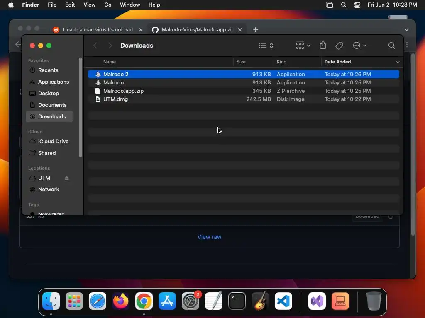This screenshot has height=318, width=425.
Task: Open the View menu
Action: pyautogui.click(x=90, y=5)
